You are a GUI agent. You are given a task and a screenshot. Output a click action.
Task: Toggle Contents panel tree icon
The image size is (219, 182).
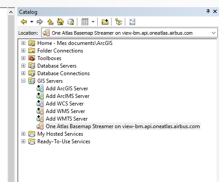click(x=119, y=22)
